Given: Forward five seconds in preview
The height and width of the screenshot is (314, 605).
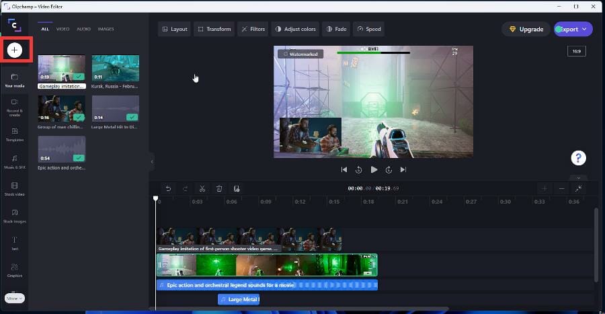Looking at the screenshot, I should coord(389,169).
